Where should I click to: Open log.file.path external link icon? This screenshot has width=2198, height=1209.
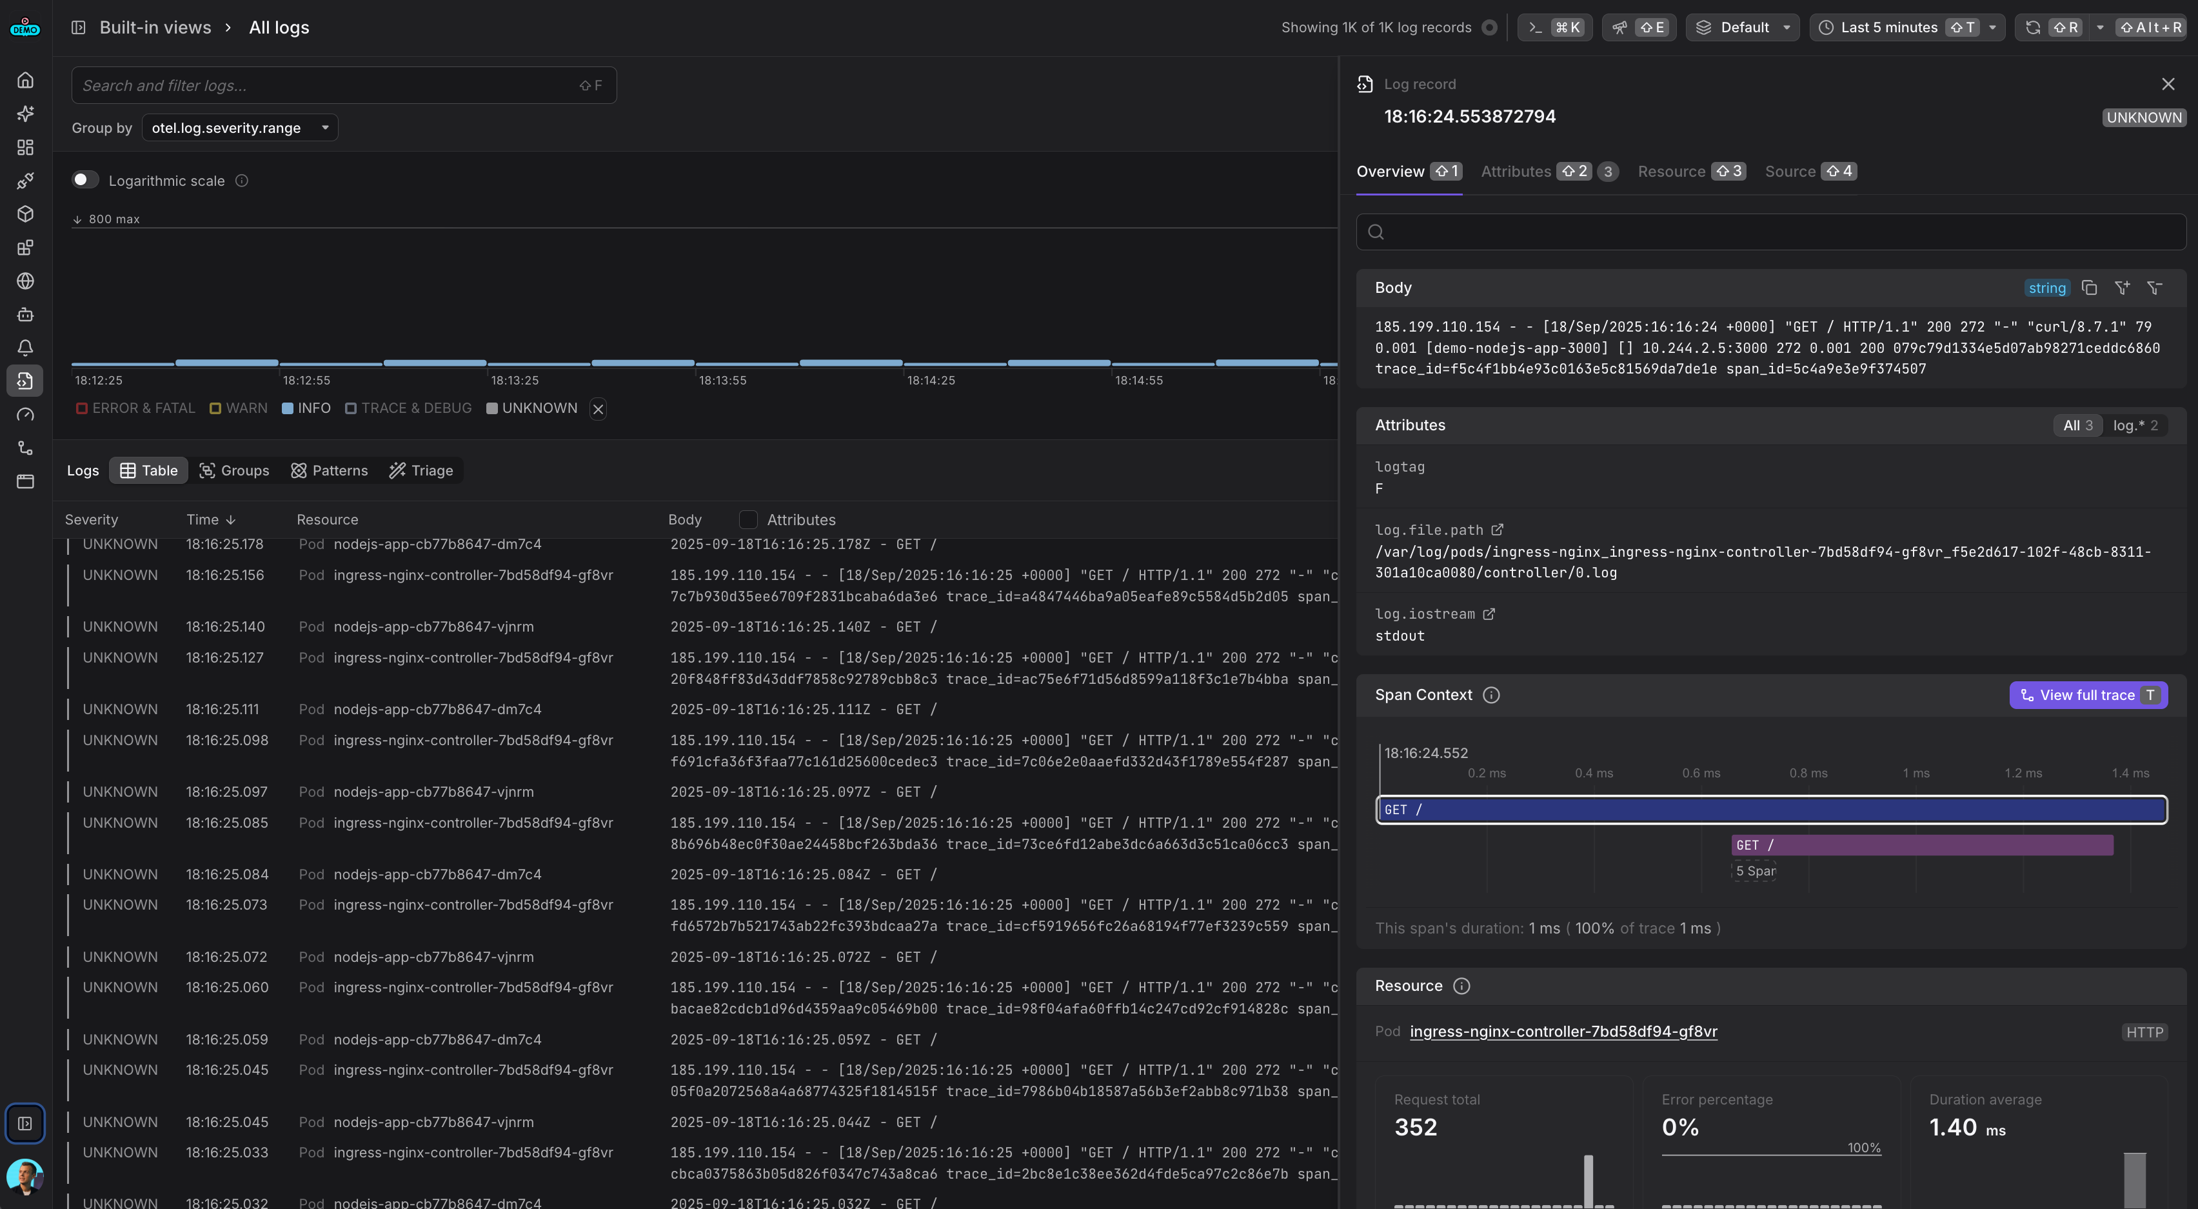pos(1498,530)
